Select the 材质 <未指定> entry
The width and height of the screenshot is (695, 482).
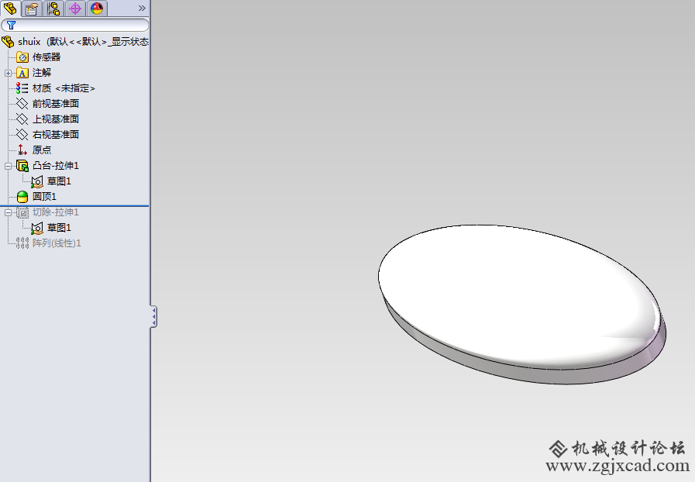click(64, 88)
